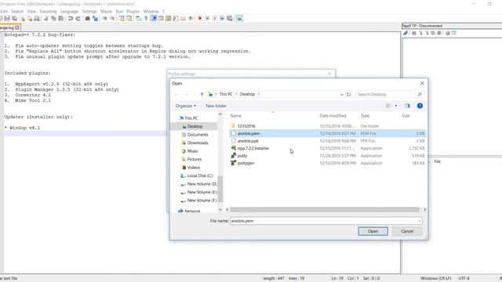The width and height of the screenshot is (502, 282).
Task: Click the Monitoring eye toolbar icon
Action: point(191,19)
